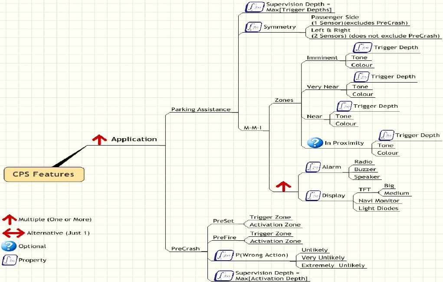Viewport: 443px width, 282px height.
Task: Click the Symmetry label
Action: click(x=280, y=27)
